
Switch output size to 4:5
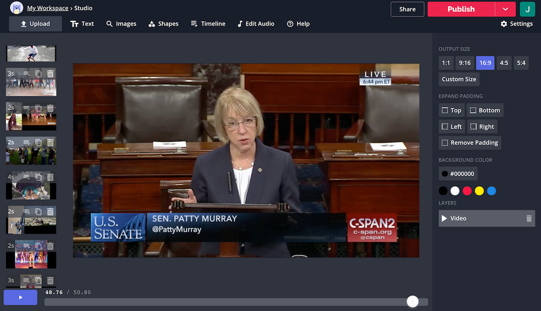[504, 63]
